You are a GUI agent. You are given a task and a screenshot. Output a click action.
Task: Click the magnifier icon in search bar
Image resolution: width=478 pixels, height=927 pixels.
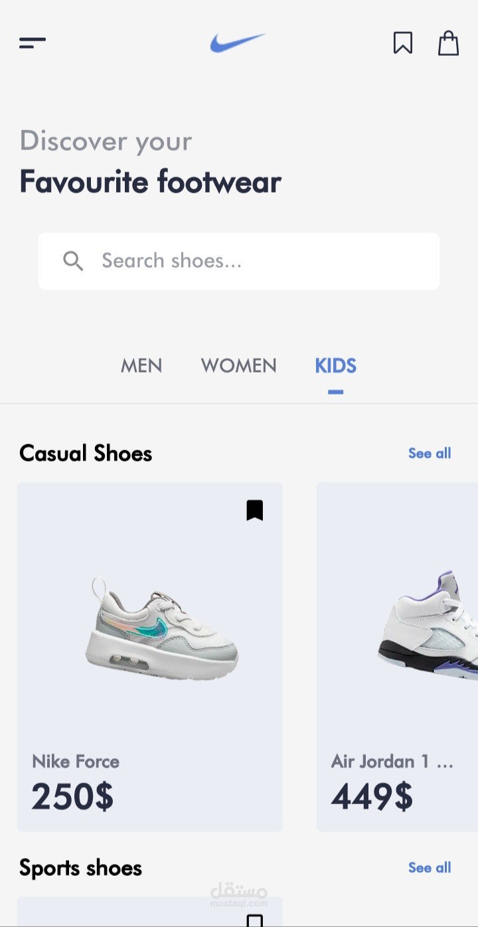pyautogui.click(x=73, y=261)
